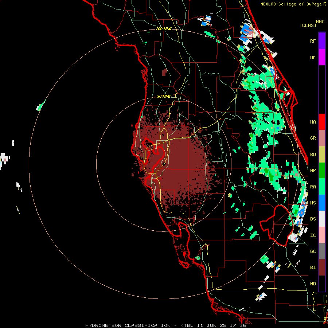Viewport: 328px width, 328px height.
Task: Click the WS blue legend swatch
Action: pyautogui.click(x=322, y=203)
